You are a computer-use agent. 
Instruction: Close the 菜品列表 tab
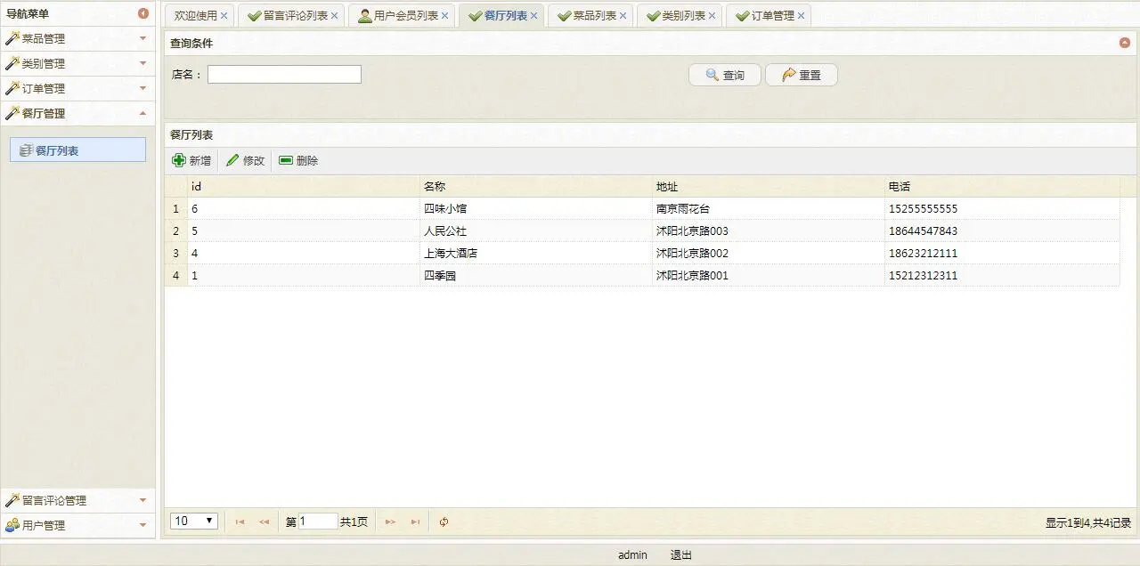(623, 16)
